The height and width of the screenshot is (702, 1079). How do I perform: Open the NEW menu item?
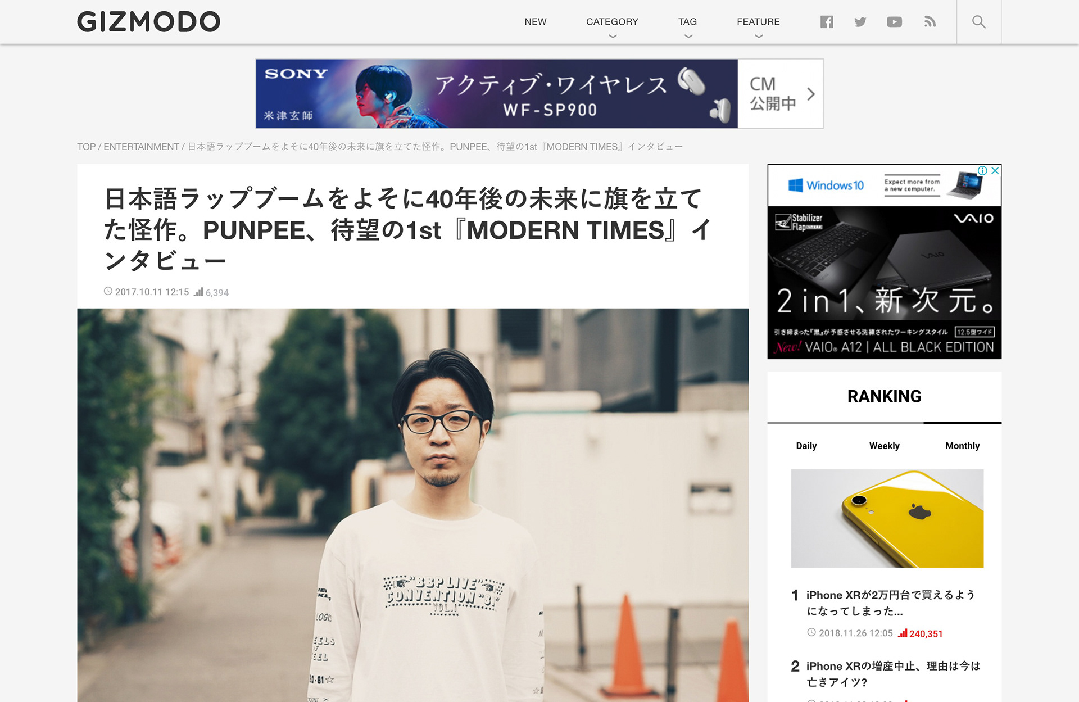535,22
